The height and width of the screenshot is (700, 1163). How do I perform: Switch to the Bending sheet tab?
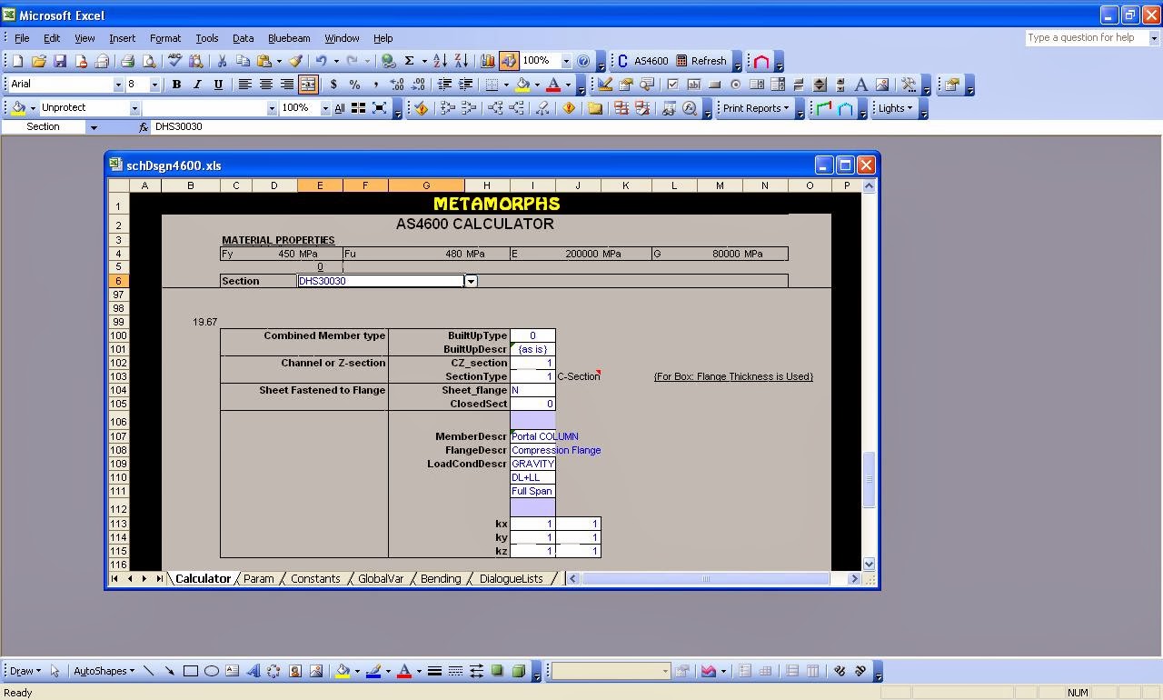[441, 578]
